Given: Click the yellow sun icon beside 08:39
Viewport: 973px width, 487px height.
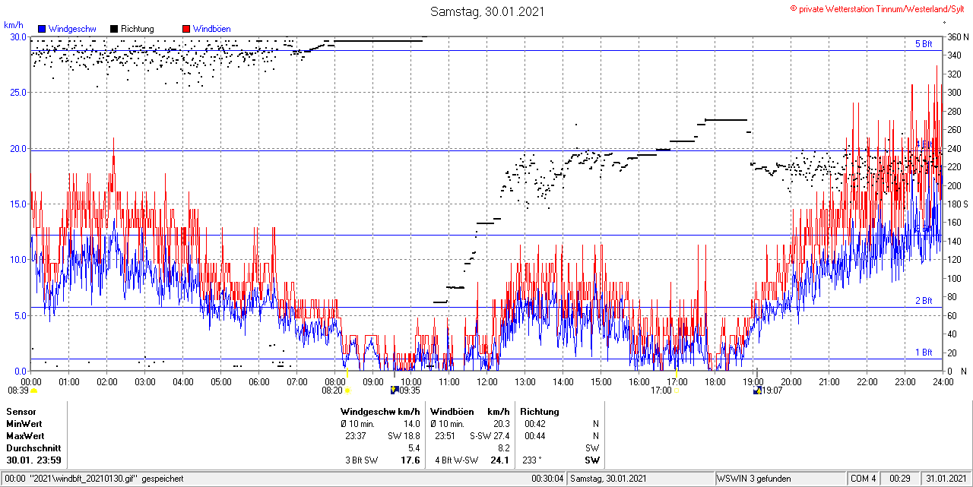Looking at the screenshot, I should coord(34,391).
